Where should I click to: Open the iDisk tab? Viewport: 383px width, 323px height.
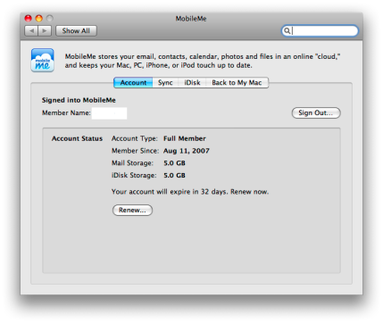[x=192, y=83]
